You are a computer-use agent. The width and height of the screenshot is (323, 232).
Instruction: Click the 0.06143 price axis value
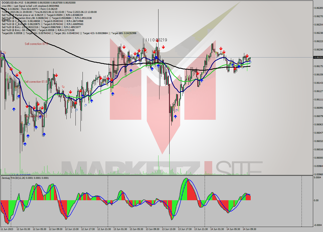(x=318, y=83)
